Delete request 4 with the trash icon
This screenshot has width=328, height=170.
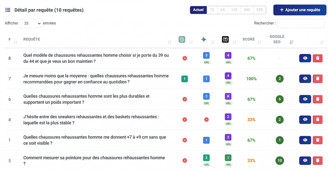coord(317,119)
